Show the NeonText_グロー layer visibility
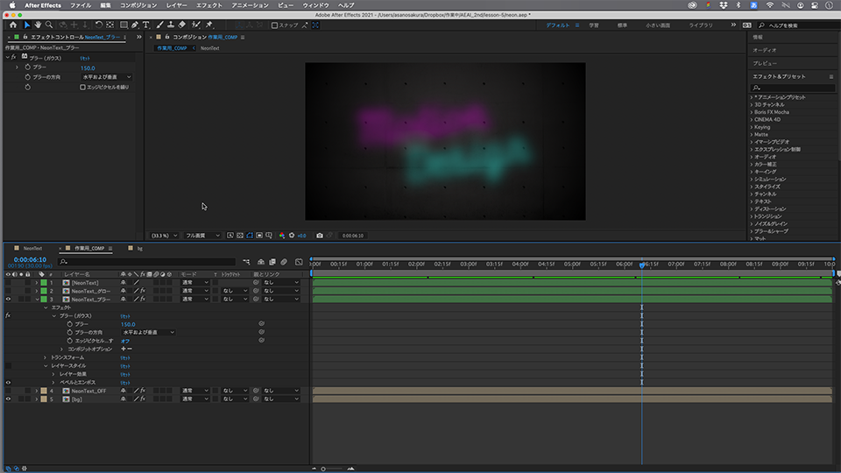 point(8,291)
